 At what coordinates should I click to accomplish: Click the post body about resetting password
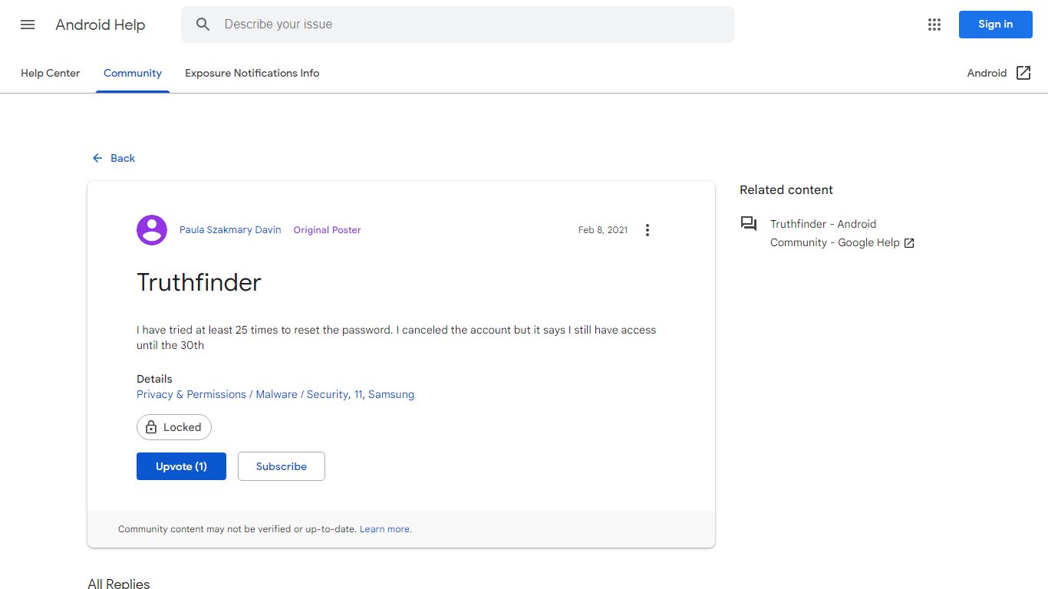pos(397,337)
